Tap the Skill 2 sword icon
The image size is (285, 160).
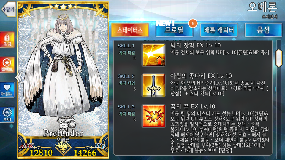pyautogui.click(x=153, y=85)
